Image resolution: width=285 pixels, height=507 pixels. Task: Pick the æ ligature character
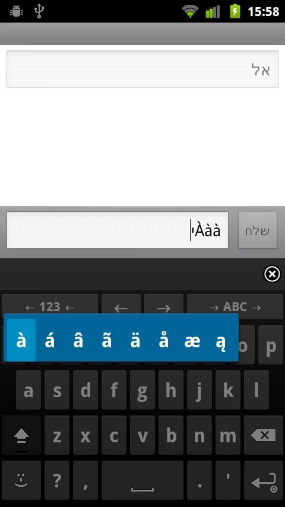pos(192,340)
